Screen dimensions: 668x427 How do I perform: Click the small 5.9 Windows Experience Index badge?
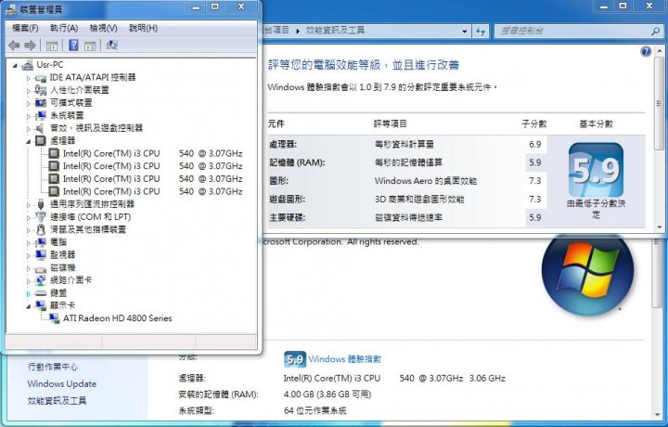tap(295, 359)
